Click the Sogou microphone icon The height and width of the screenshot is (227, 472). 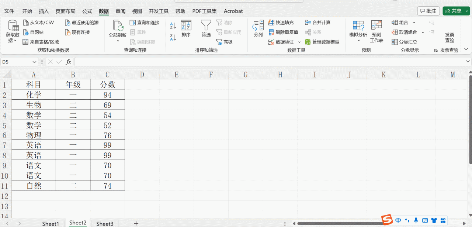tap(416, 220)
